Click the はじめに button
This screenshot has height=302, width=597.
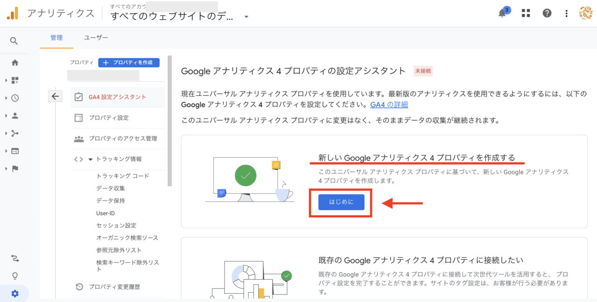(341, 202)
